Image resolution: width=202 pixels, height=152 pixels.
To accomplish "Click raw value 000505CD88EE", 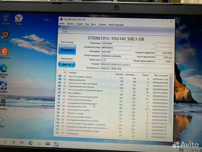I will click(160, 93).
